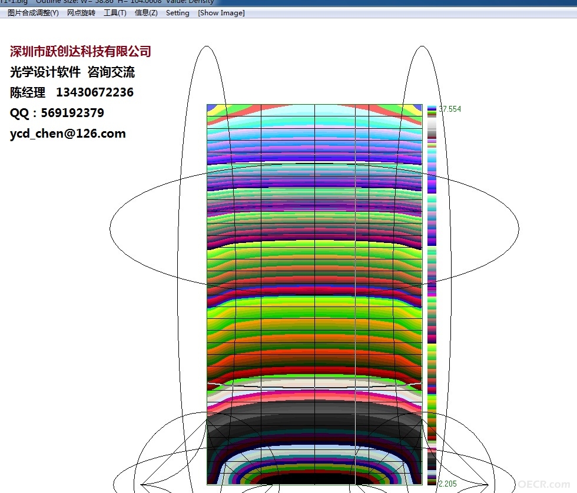The image size is (577, 493).
Task: Open the 工具(T) menu
Action: coord(115,13)
